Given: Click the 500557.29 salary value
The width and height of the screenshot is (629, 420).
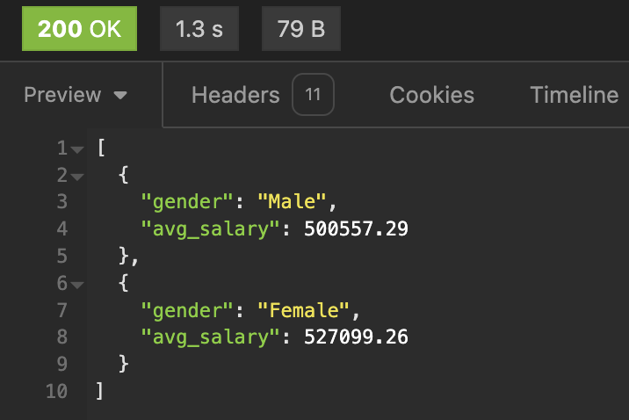Looking at the screenshot, I should pos(356,228).
